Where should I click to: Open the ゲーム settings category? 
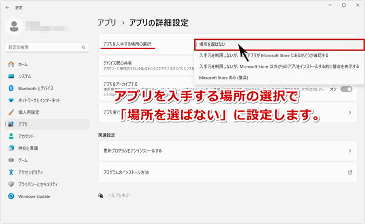pyautogui.click(x=23, y=160)
